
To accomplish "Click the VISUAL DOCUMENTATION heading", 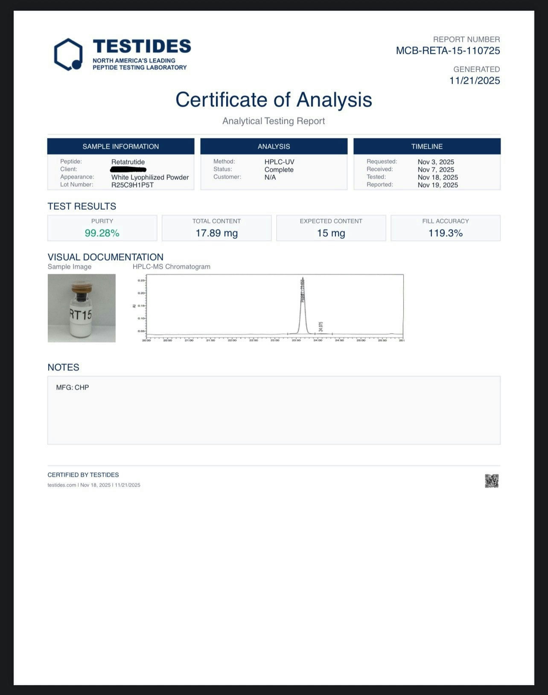I will pos(105,257).
